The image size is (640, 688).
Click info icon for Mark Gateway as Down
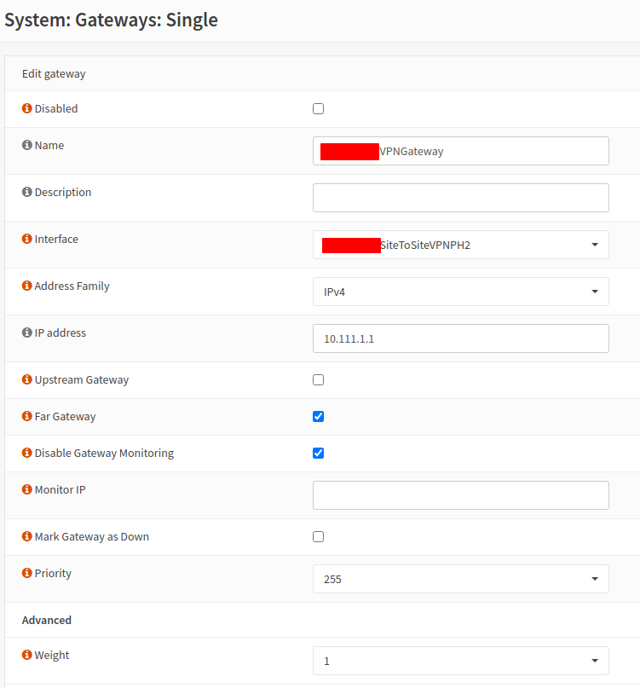click(26, 536)
